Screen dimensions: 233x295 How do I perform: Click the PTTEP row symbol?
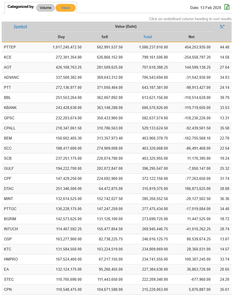click(x=10, y=47)
